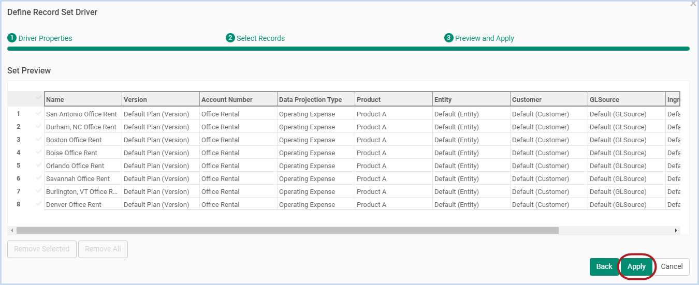Click the Customer column header
Viewport: 699px width, 285px height.
(x=549, y=99)
